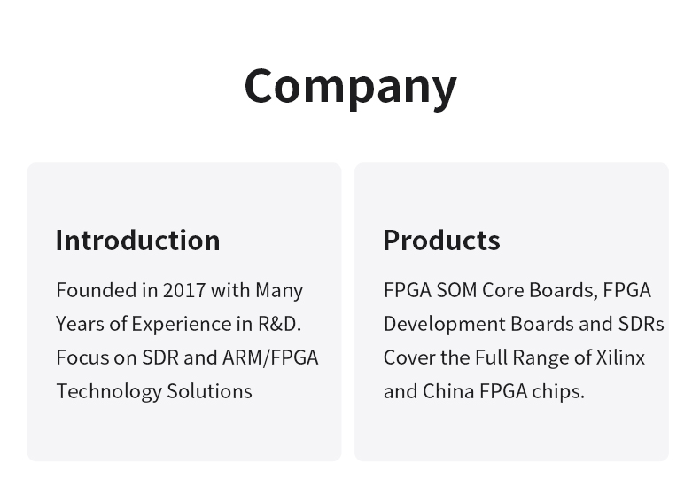This screenshot has width=700, height=487.
Task: Click the 'Founded in 2017 with Many' line
Action: (x=179, y=290)
